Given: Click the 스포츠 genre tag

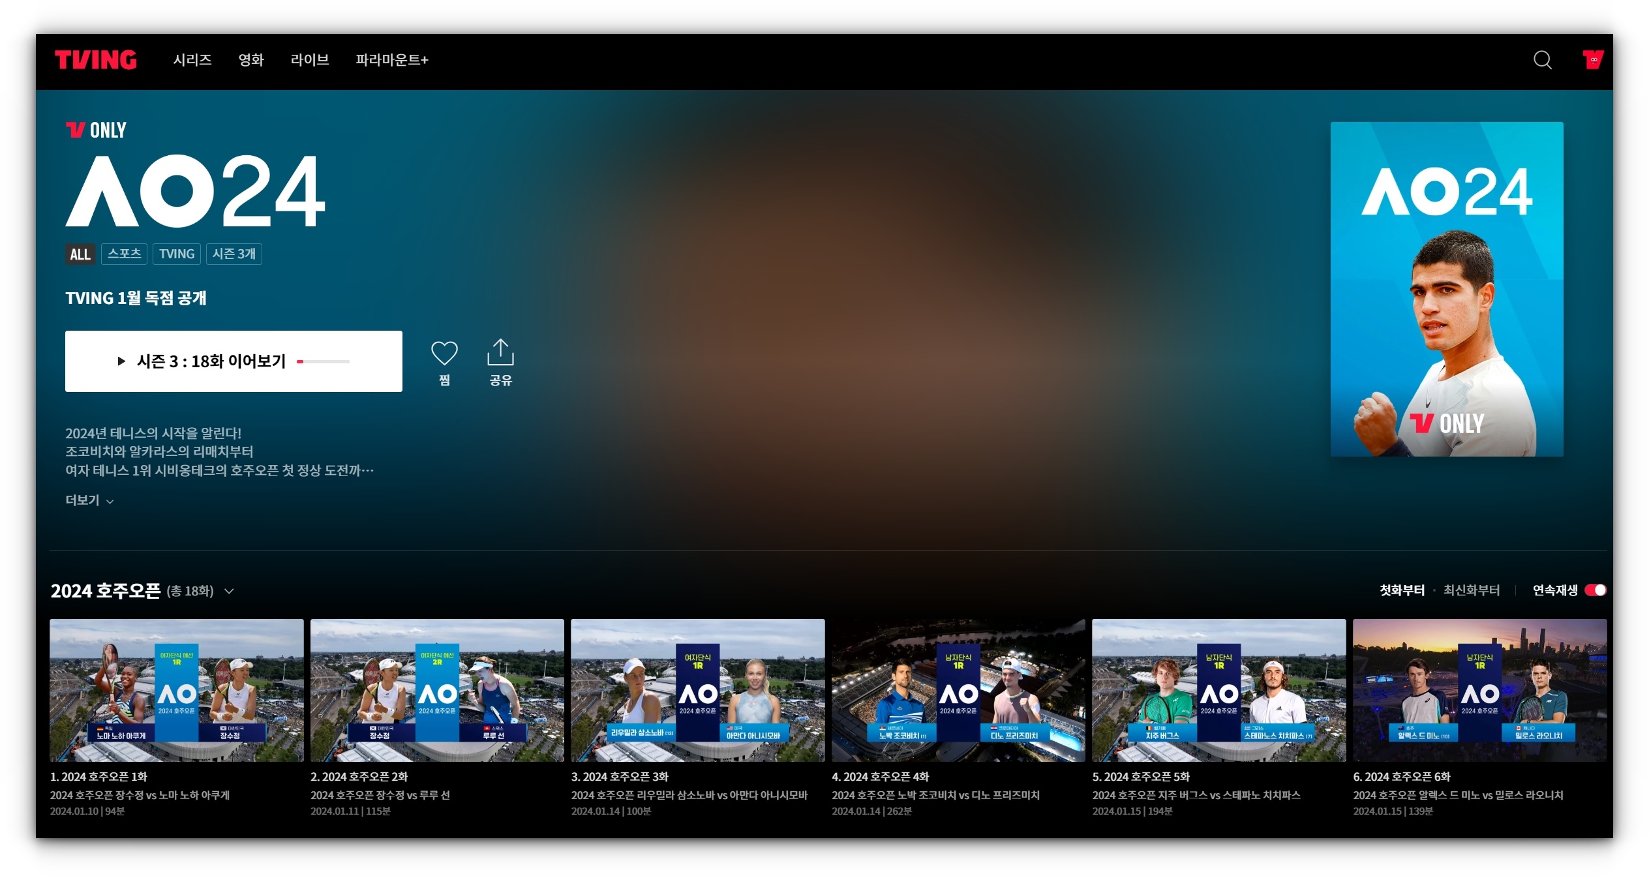Looking at the screenshot, I should pyautogui.click(x=124, y=254).
